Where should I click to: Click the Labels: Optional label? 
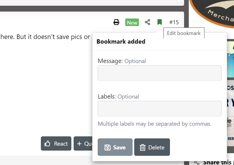click(118, 97)
